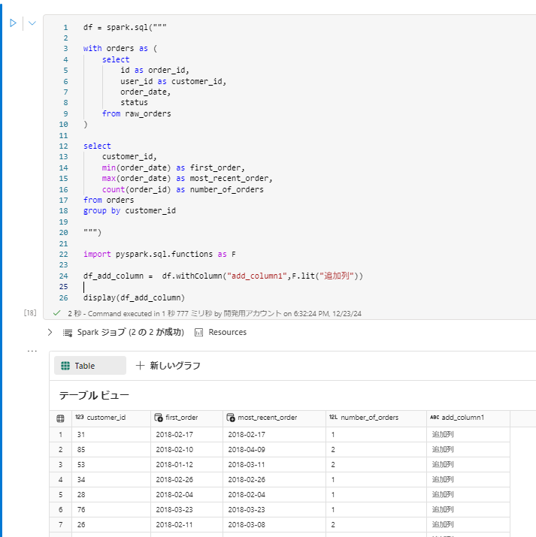The height and width of the screenshot is (537, 536).
Task: Click the import pyspark.sql.functions line
Action: point(159,255)
